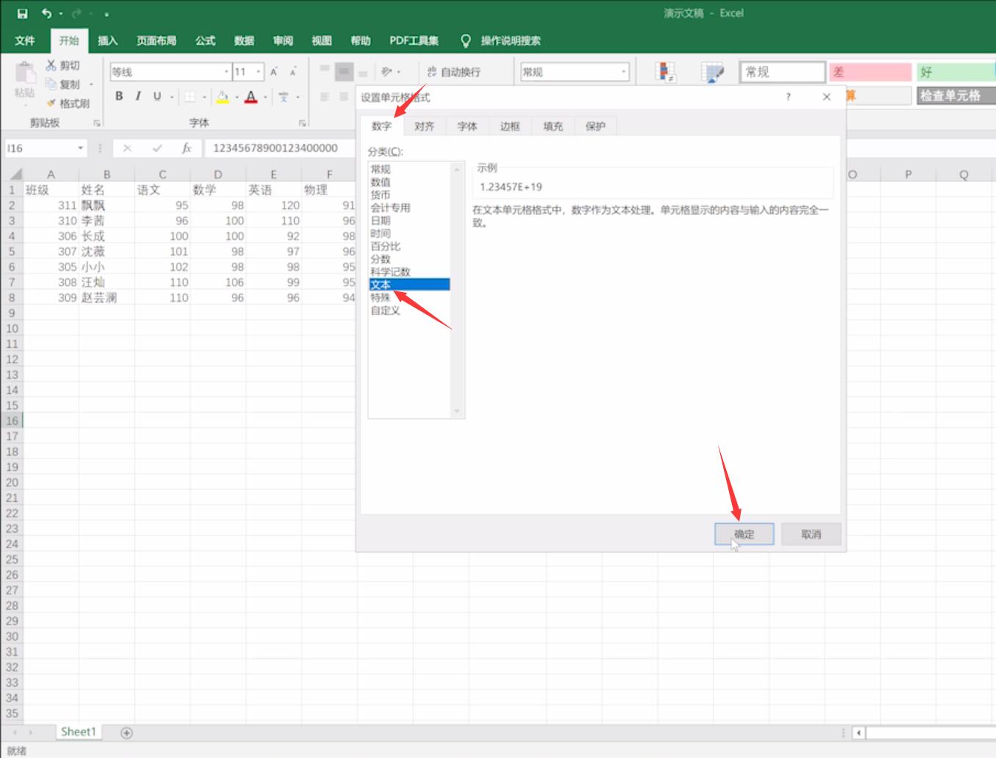Expand the Name Box dropdown arrow
996x758 pixels.
coord(80,148)
